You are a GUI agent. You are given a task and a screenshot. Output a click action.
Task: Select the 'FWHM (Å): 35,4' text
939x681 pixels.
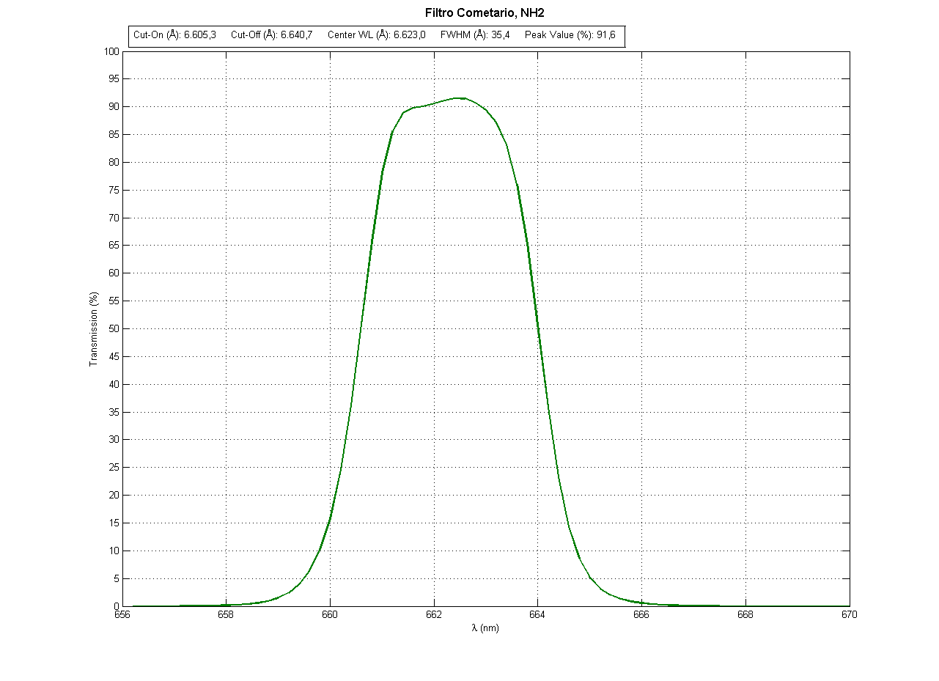(475, 35)
